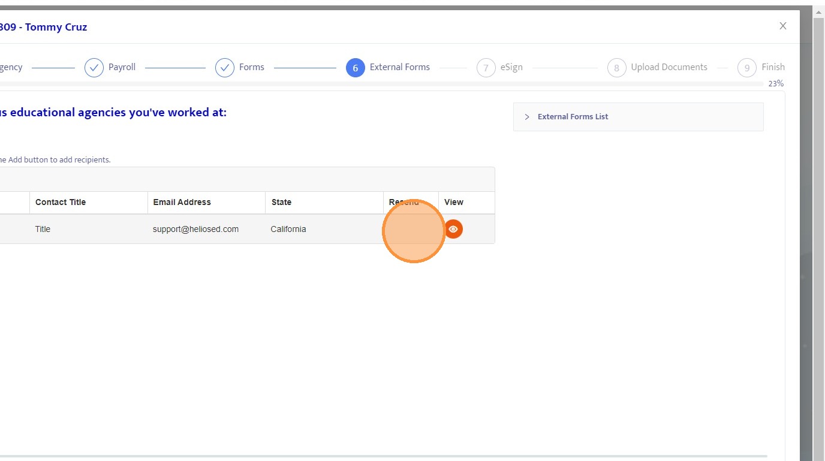
Task: Open the Forms step
Action: pyautogui.click(x=240, y=68)
